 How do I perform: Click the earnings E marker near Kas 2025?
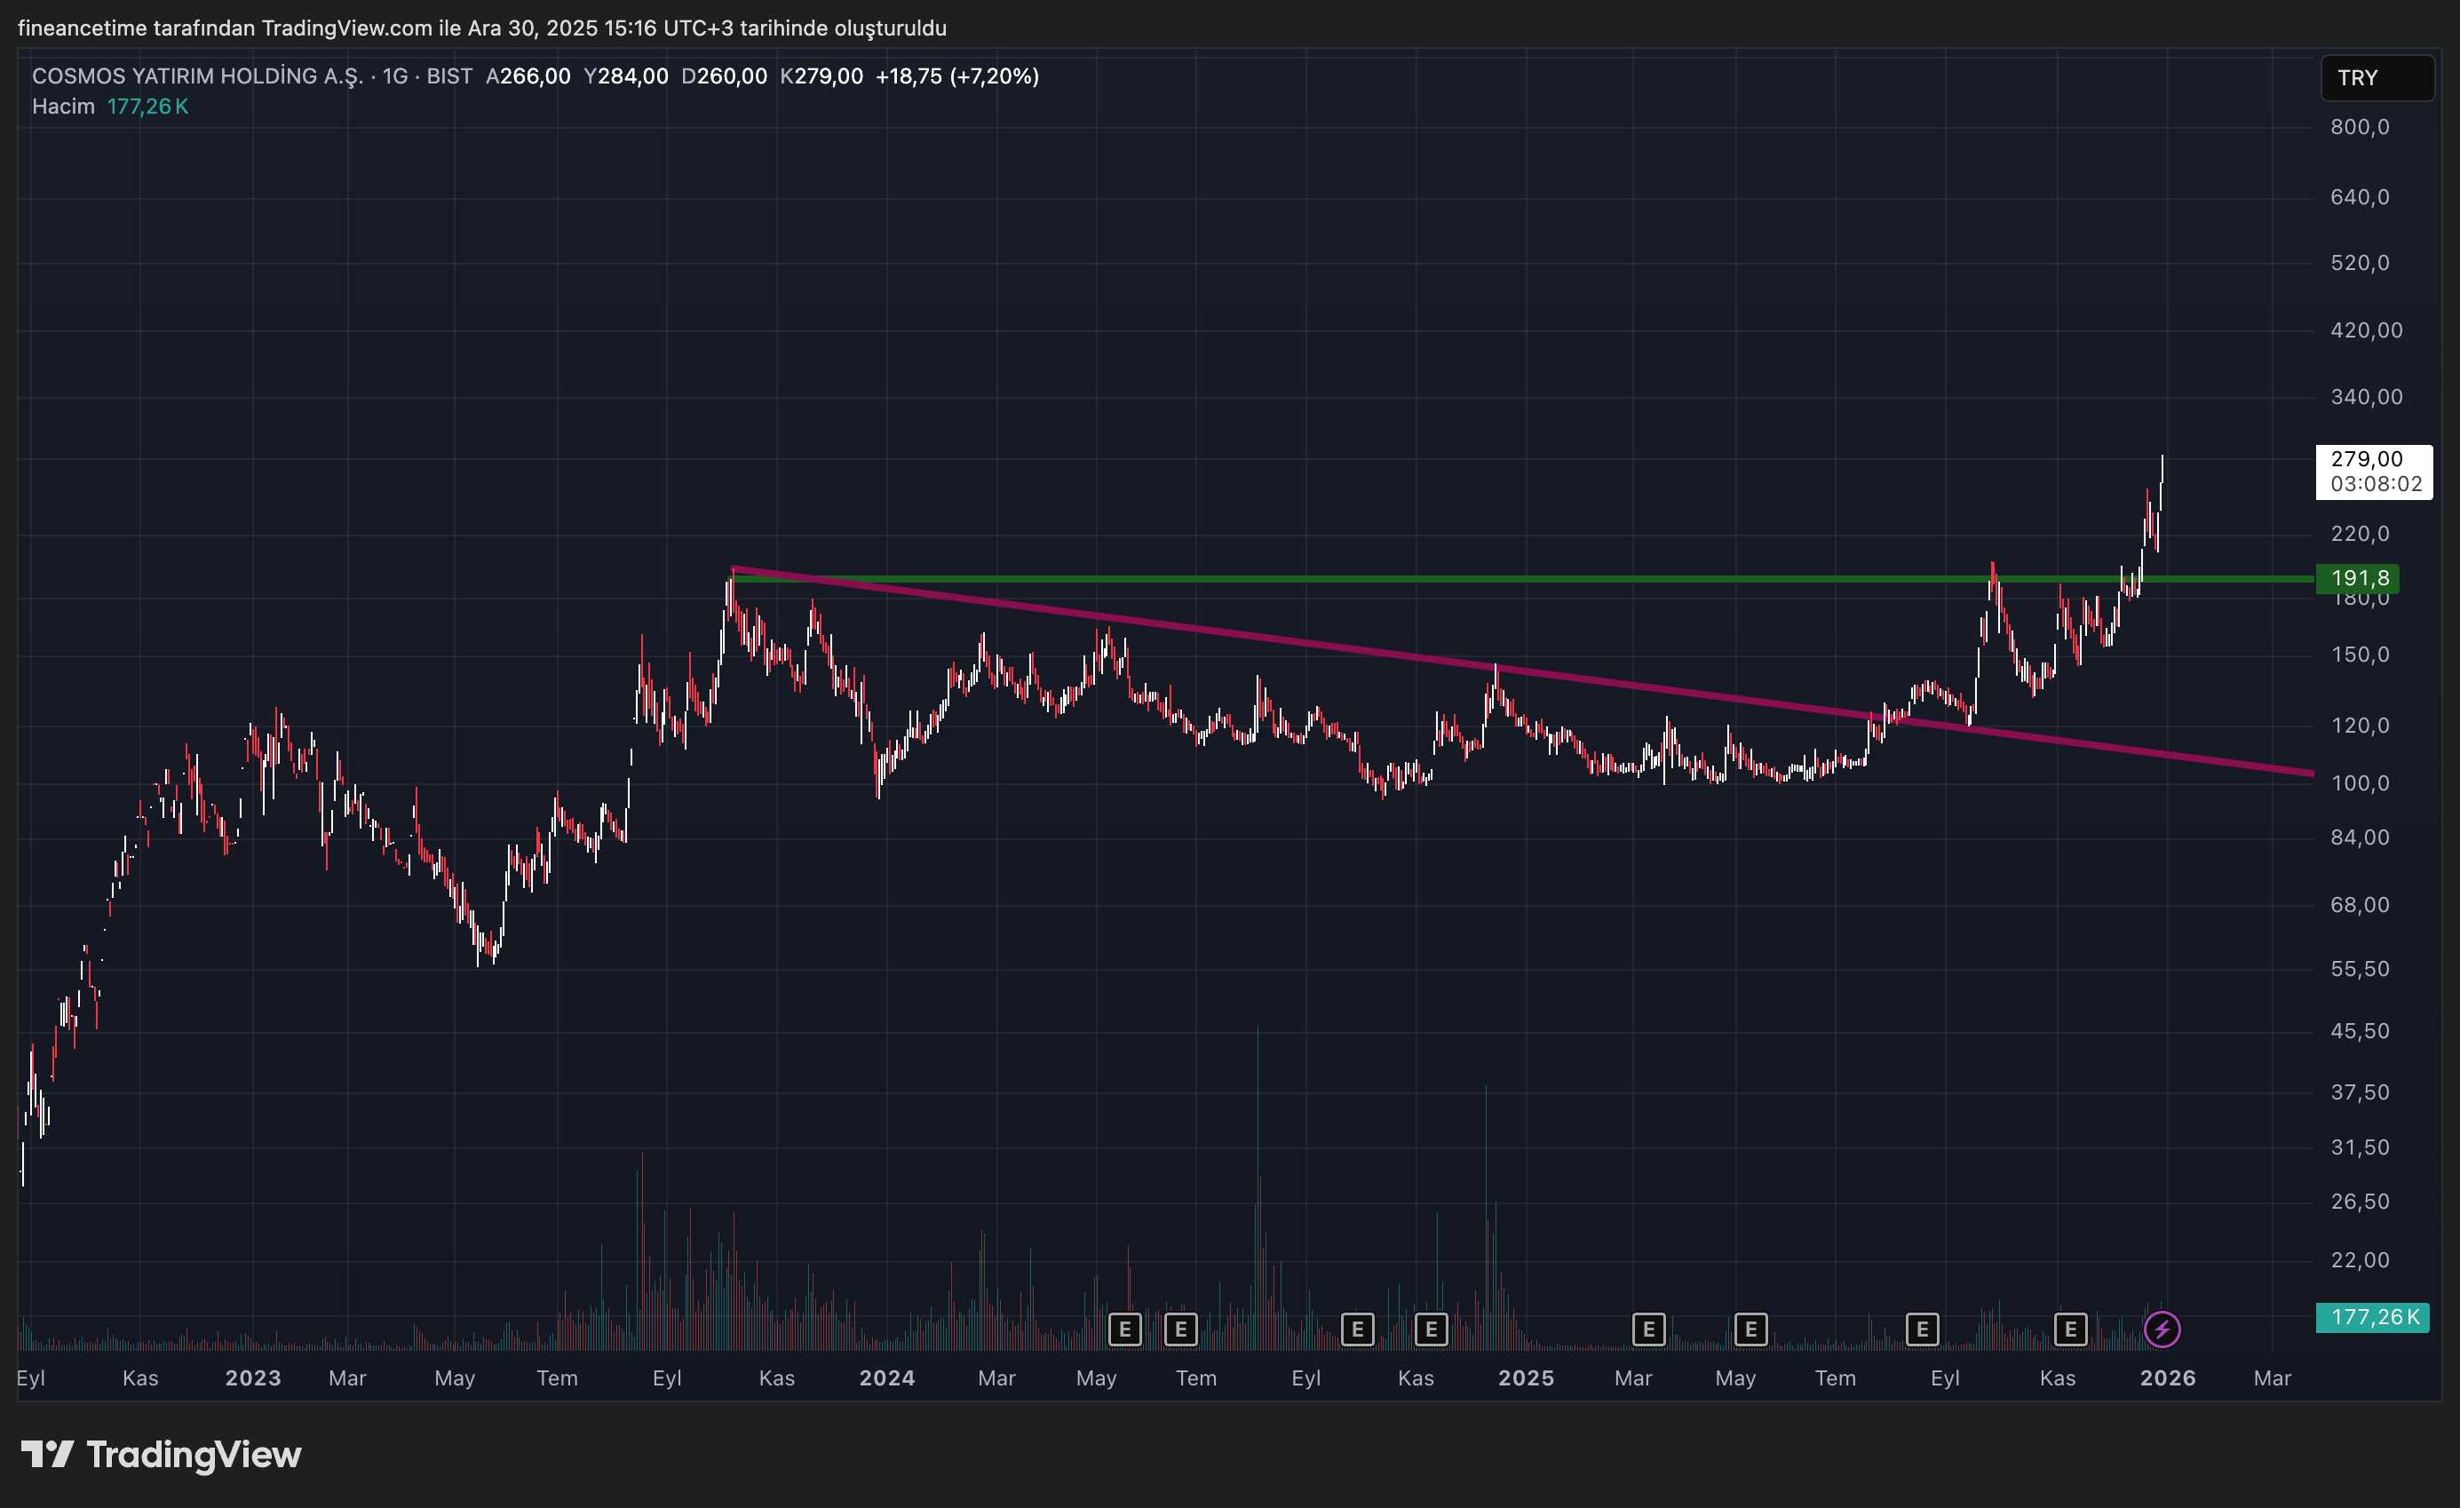(x=2071, y=1329)
